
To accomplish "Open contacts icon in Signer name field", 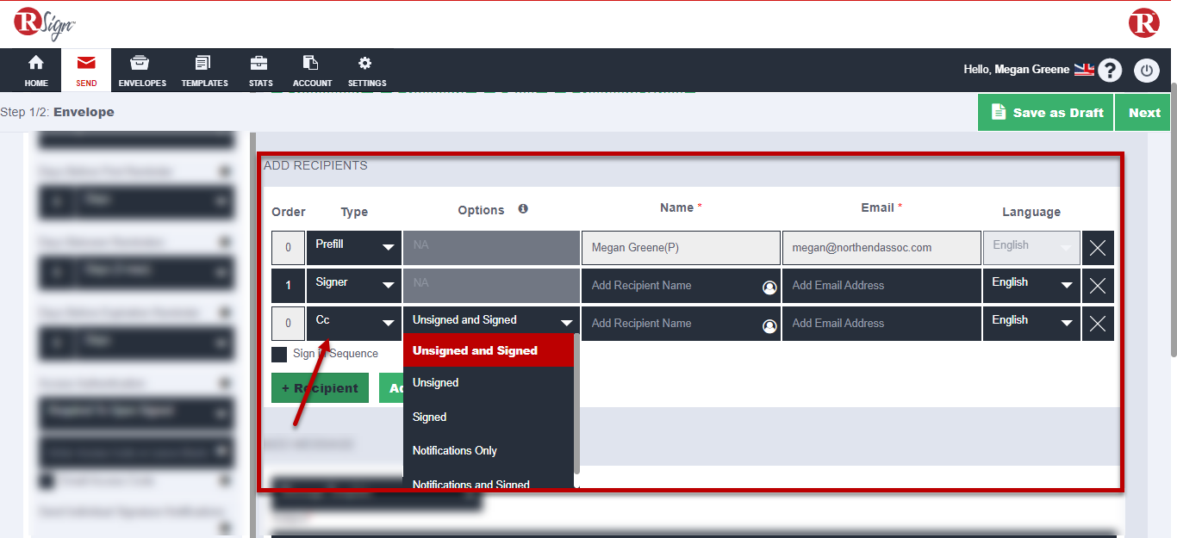I will coord(769,288).
